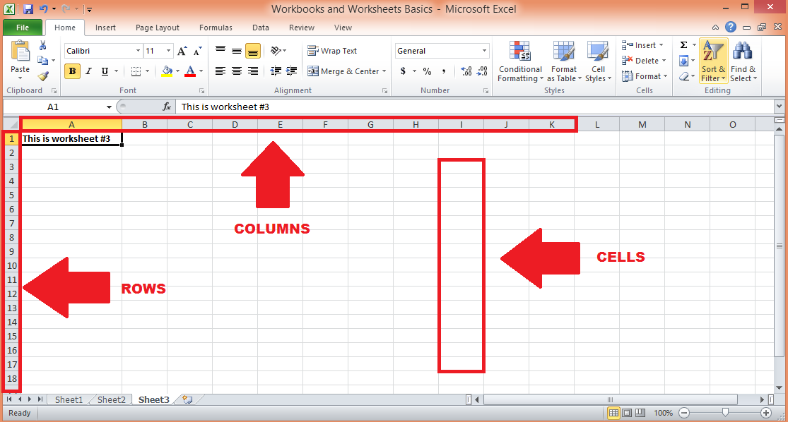The width and height of the screenshot is (788, 422).
Task: Apply Percent Style format
Action: coord(427,71)
